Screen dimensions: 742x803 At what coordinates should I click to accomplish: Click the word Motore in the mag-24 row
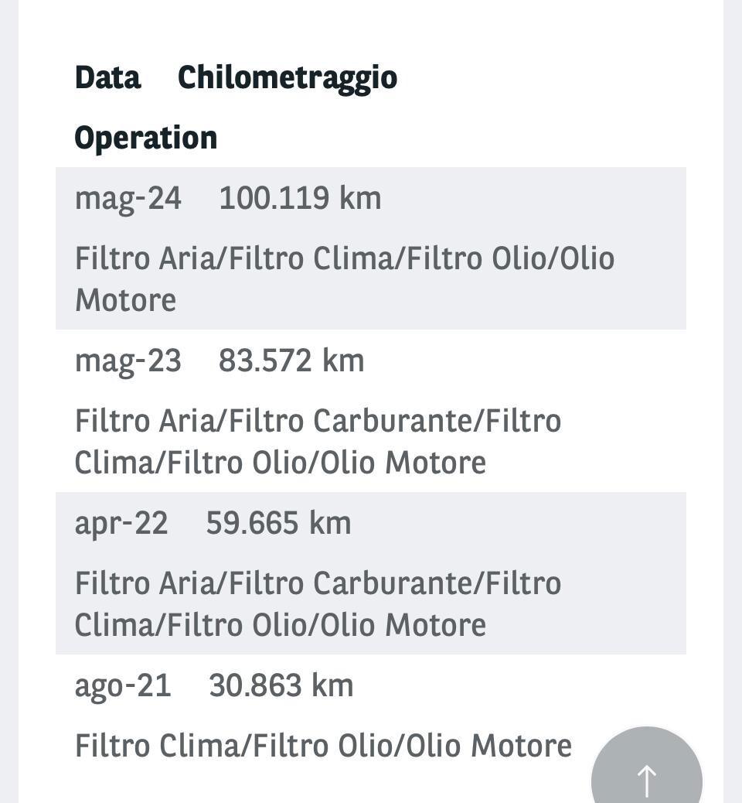click(125, 300)
